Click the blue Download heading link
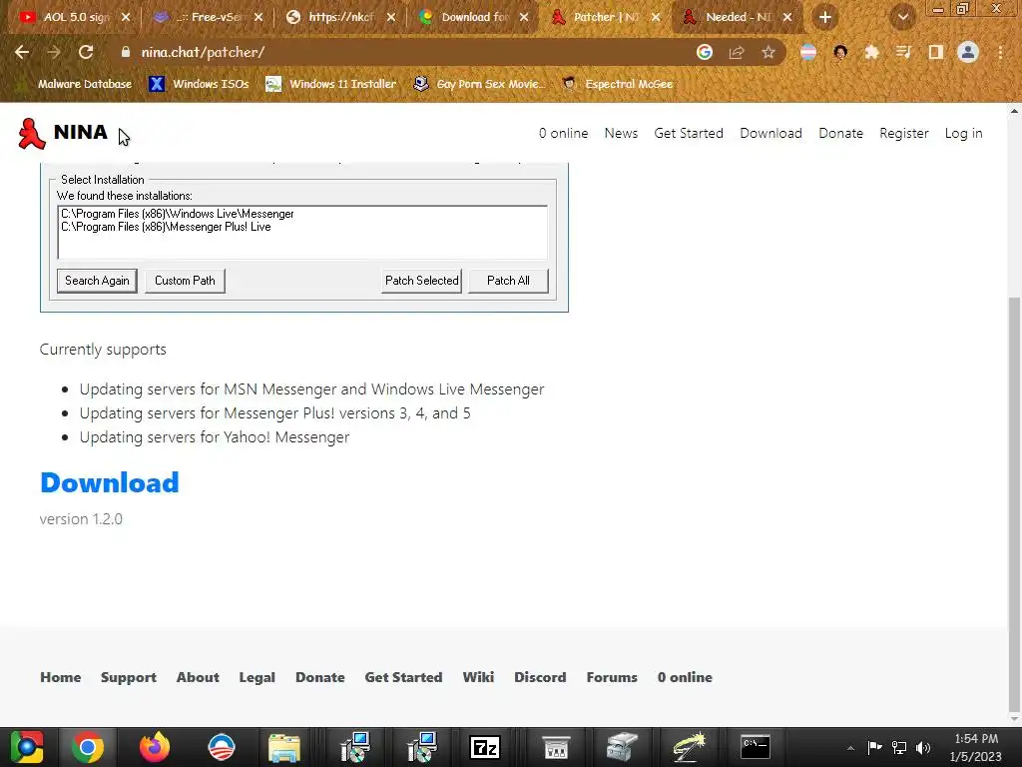This screenshot has height=767, width=1022. point(110,482)
